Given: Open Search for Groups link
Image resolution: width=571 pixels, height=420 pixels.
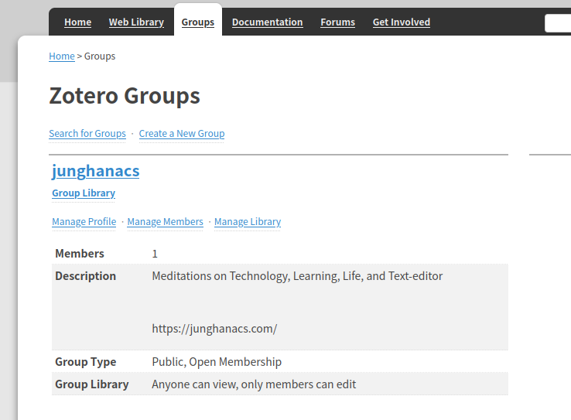Looking at the screenshot, I should tap(87, 134).
